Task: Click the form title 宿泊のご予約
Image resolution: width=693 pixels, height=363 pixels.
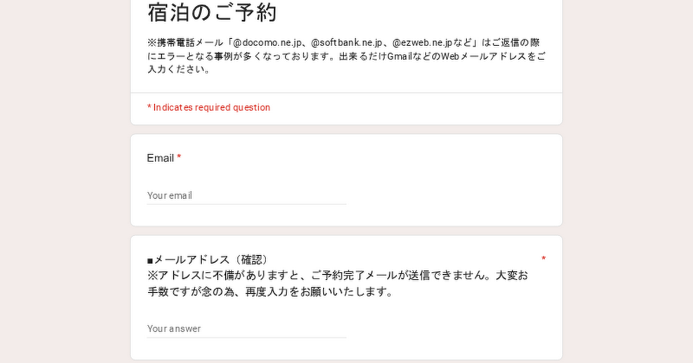Action: (x=212, y=13)
